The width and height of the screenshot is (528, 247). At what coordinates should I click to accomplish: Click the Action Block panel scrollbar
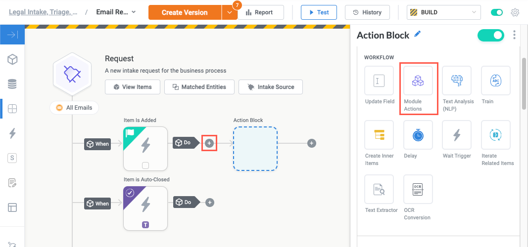pyautogui.click(x=524, y=84)
